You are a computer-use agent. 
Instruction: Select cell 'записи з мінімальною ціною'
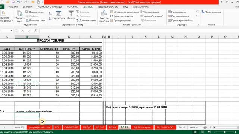pos(27,111)
